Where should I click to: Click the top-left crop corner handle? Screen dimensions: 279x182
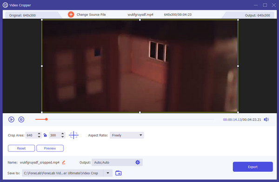[42, 20]
